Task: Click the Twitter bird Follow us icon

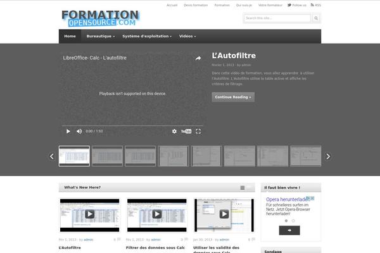Action: coord(289,5)
